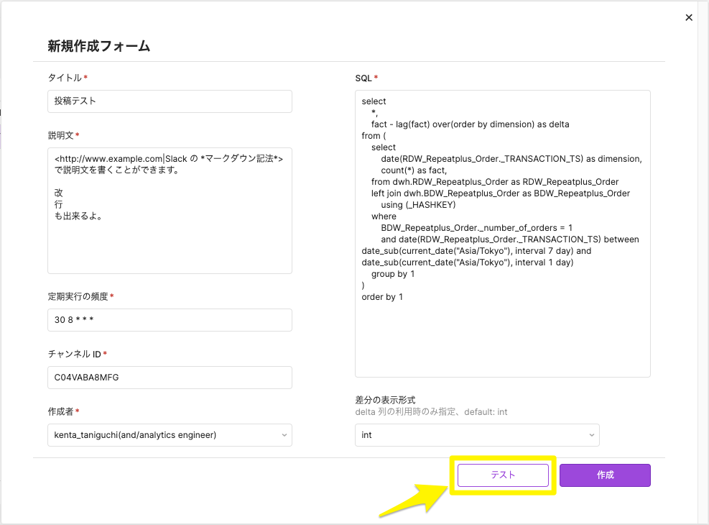This screenshot has width=709, height=525.
Task: Close the 新規作成フォーム dialog with X
Action: point(689,18)
